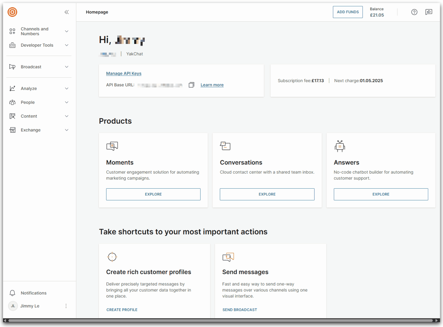Click the JL user avatar

coord(13,306)
